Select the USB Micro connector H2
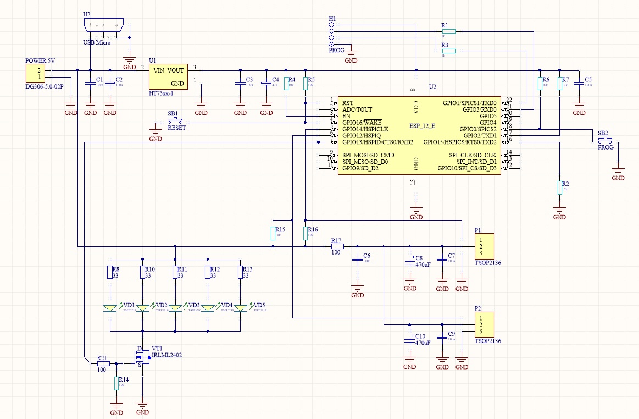This screenshot has height=419, width=639. [104, 25]
